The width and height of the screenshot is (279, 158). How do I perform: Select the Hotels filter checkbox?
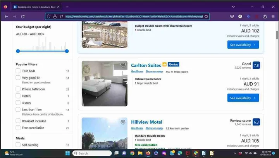click(x=18, y=96)
